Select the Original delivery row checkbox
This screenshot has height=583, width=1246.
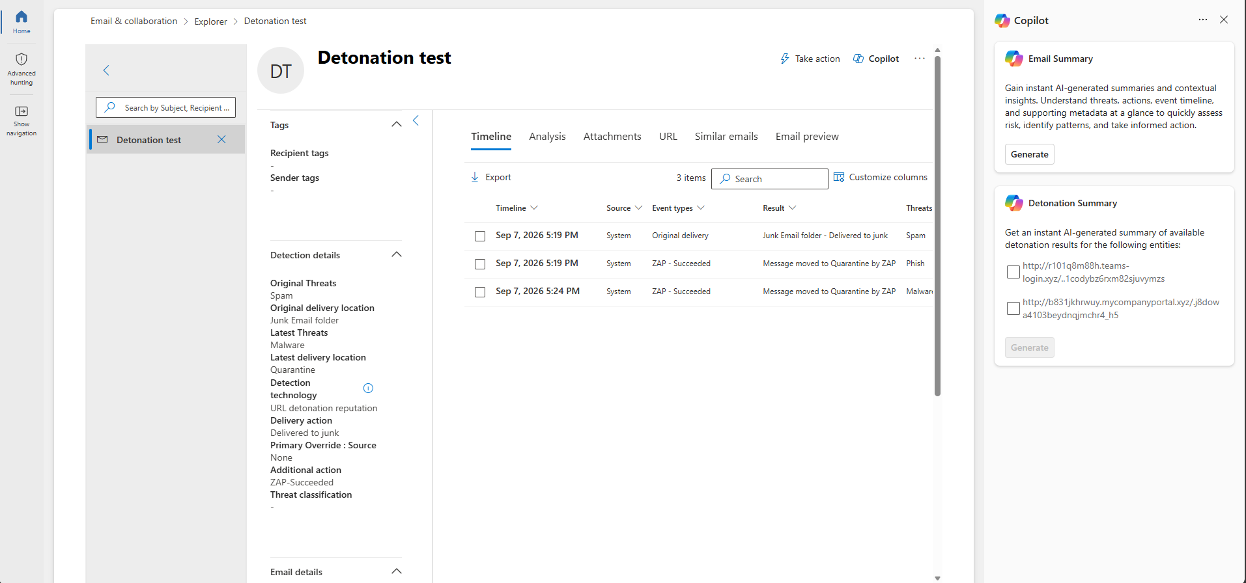click(480, 236)
